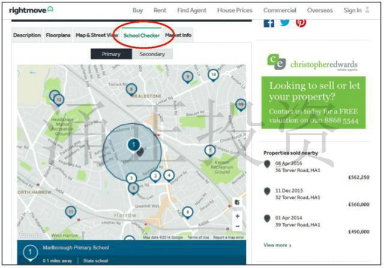Click View more sold properties link
This screenshot has height=268, width=384.
(x=277, y=245)
